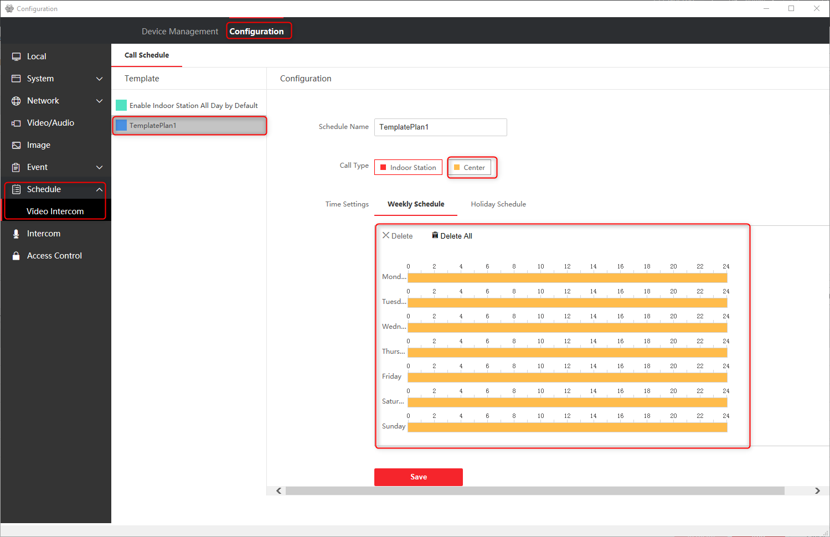The width and height of the screenshot is (830, 537).
Task: Open the Local settings menu
Action: tap(55, 56)
